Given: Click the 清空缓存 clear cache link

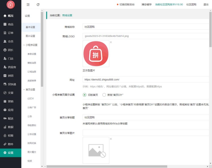Looking at the screenshot, I should click(x=146, y=5).
